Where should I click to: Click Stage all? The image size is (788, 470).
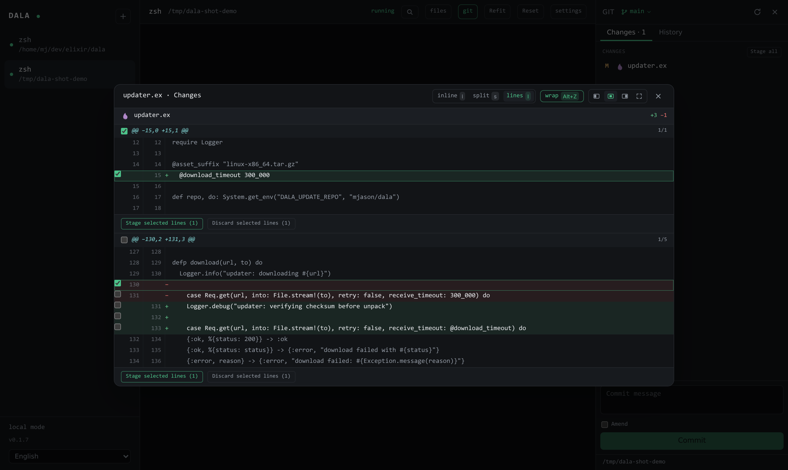pos(764,52)
